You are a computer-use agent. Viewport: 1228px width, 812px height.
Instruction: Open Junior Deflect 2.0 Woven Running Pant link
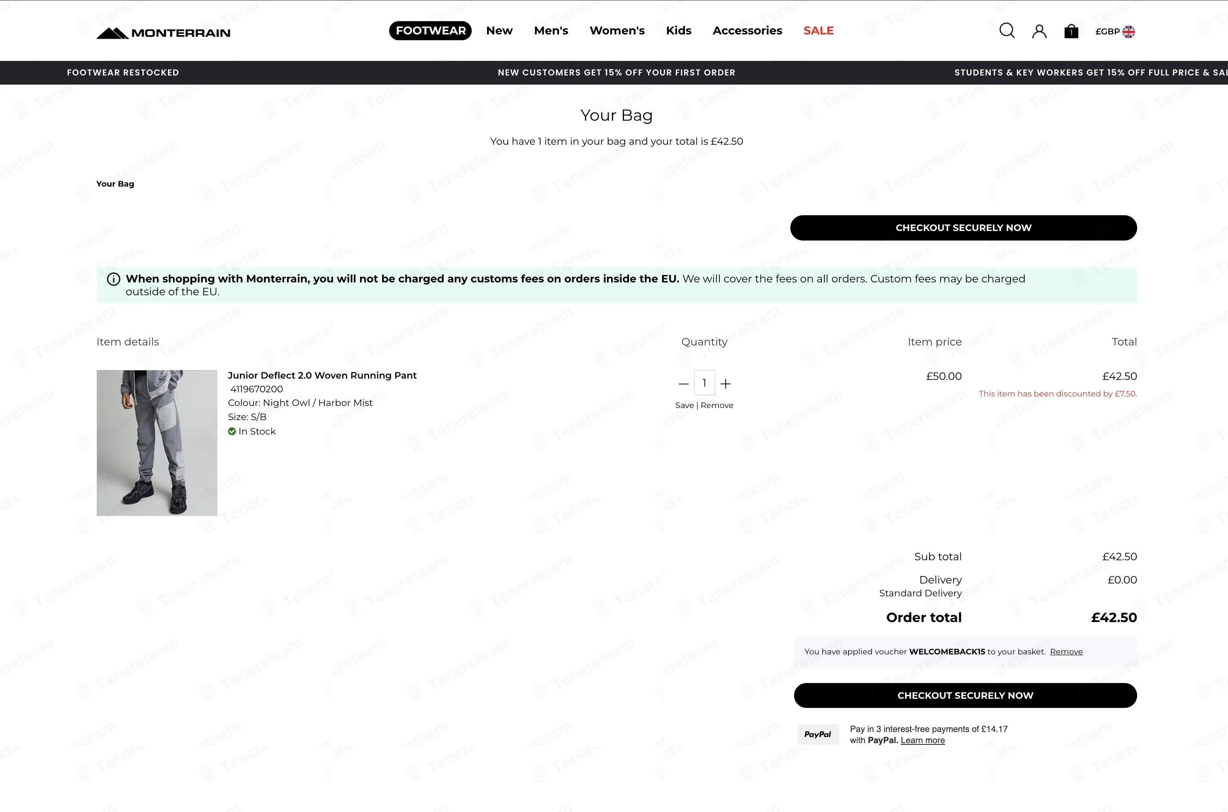click(x=322, y=375)
